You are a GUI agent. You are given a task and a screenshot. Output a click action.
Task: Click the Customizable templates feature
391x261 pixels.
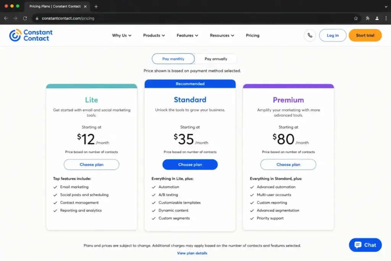[x=179, y=203]
